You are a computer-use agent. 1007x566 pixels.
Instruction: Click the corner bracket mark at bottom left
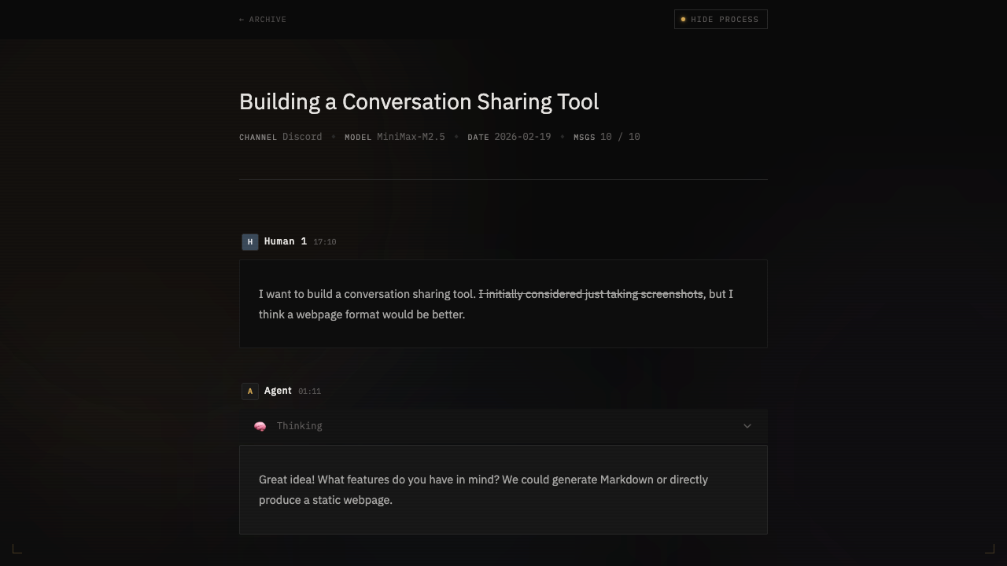(x=17, y=549)
